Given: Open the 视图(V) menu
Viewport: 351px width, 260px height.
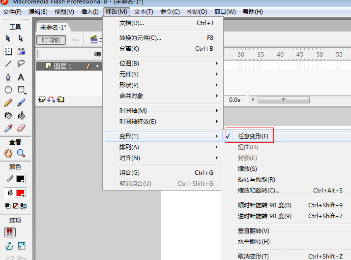Looking at the screenshot, I should point(64,12).
